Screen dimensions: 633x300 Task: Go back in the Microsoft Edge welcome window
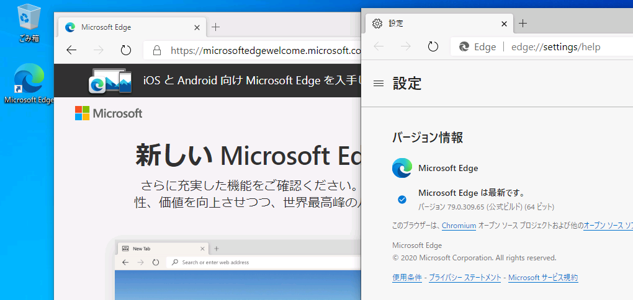(x=71, y=50)
